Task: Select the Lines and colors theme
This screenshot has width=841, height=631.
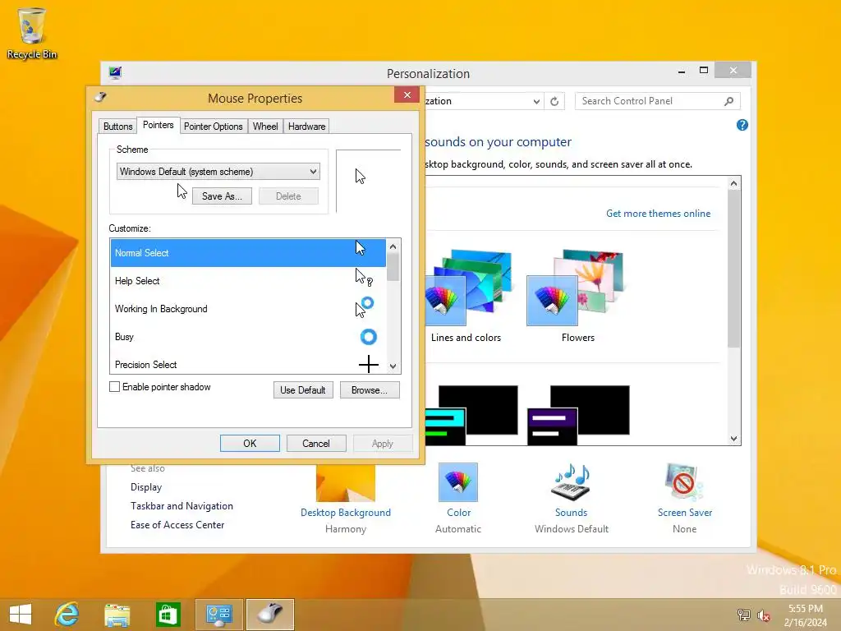Action: pyautogui.click(x=466, y=296)
